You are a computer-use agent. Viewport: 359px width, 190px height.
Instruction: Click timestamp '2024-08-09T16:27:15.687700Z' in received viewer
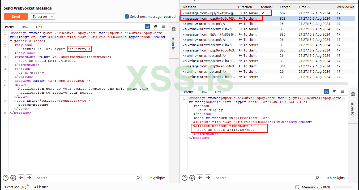(x=226, y=130)
